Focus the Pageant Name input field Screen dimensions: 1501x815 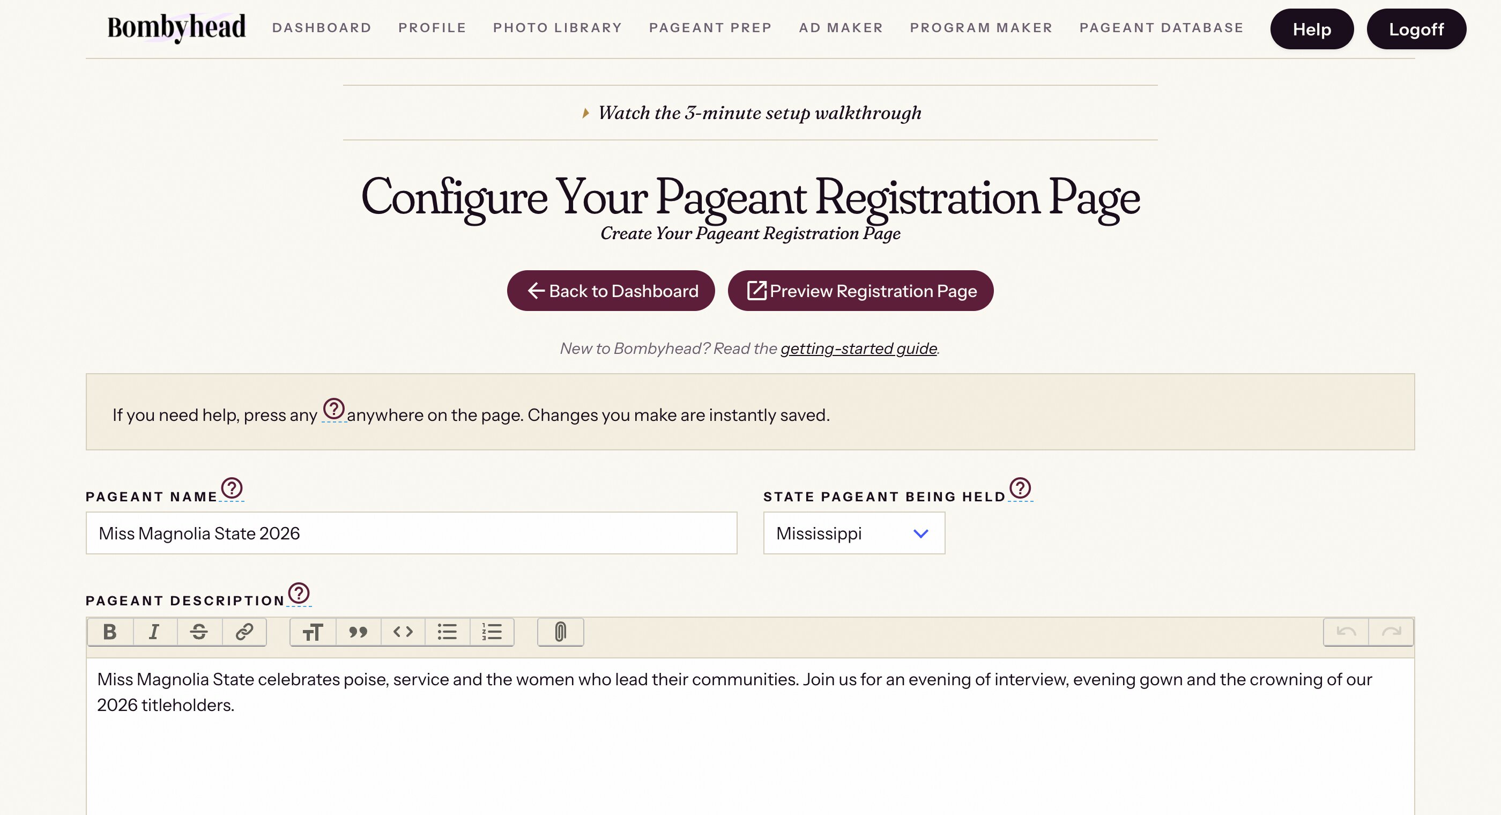tap(411, 534)
